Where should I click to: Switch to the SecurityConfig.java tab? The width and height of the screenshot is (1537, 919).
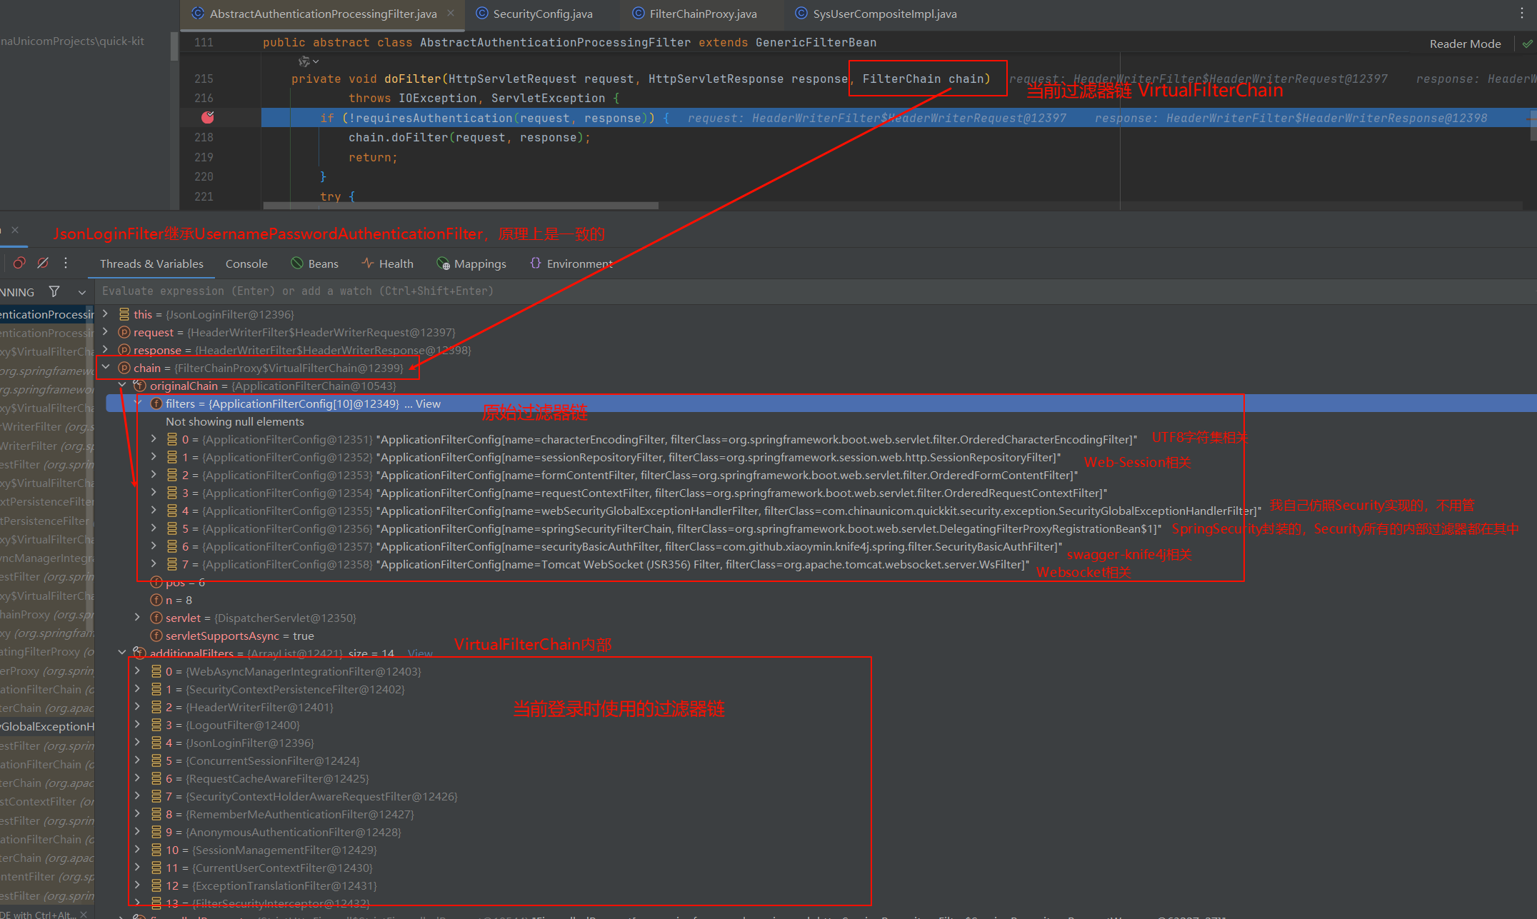point(534,14)
